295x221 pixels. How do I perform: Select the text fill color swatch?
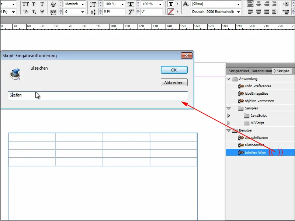[171, 4]
